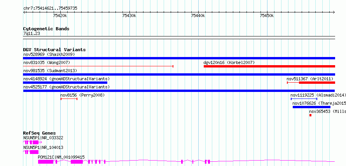Click the blue bar for nsv981535
The image size is (346, 166).
coord(179,74)
